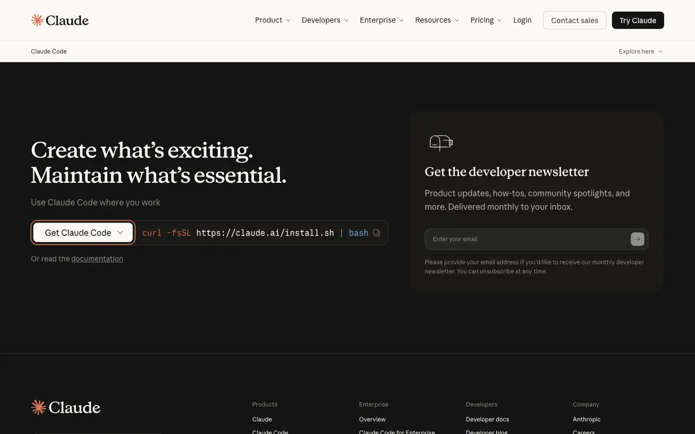This screenshot has height=434, width=695.
Task: Open the "Explore here" dropdown
Action: click(641, 52)
